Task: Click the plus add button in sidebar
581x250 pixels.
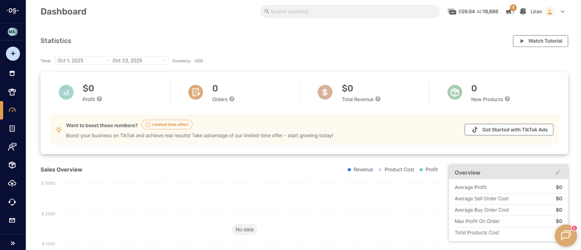Action: pos(13,53)
